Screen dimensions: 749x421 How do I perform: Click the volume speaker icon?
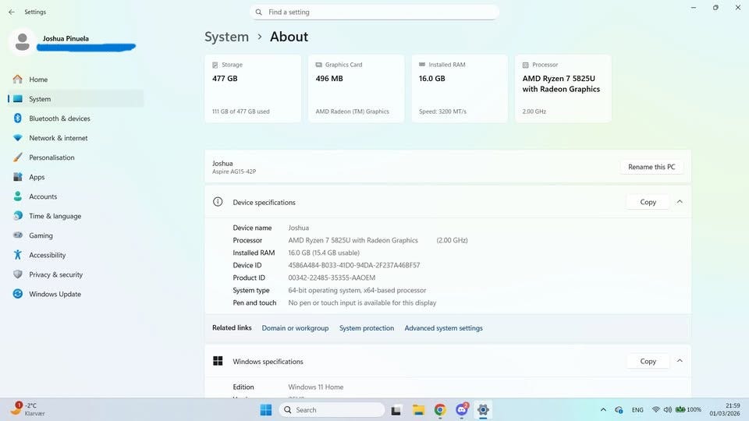[667, 409]
